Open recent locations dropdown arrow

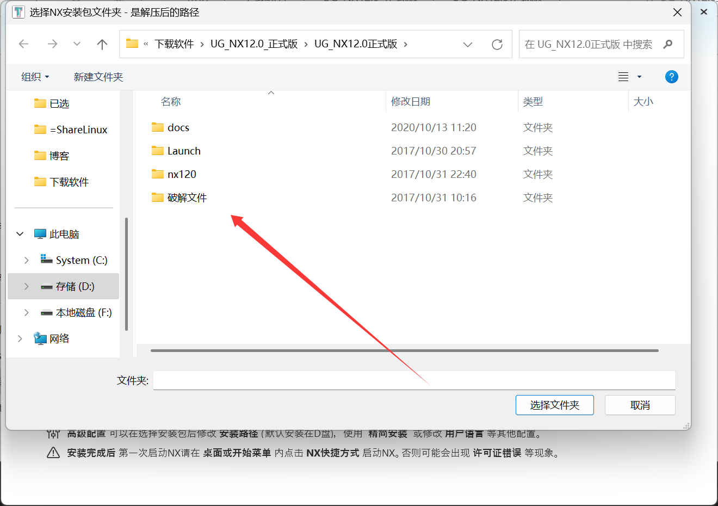coord(77,44)
